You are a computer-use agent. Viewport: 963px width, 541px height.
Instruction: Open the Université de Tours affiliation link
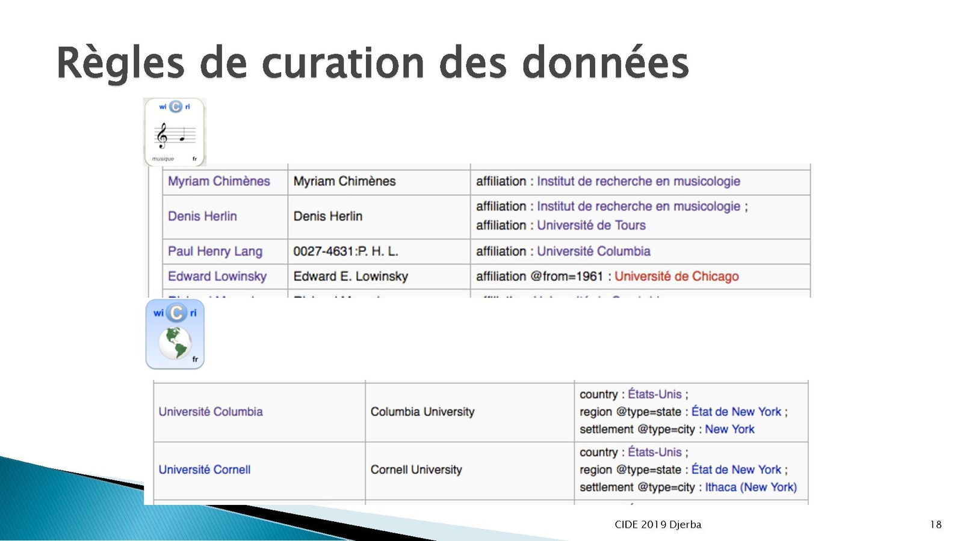click(x=591, y=225)
